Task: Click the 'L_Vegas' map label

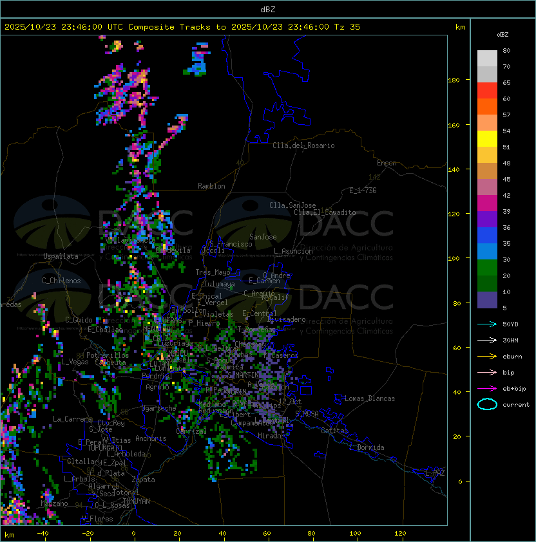Action: pos(75,362)
